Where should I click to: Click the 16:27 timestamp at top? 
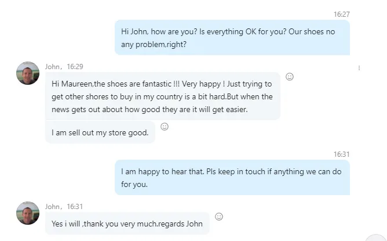342,14
